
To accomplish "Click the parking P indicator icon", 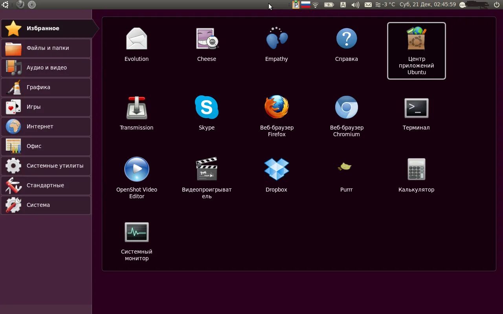I will point(296,5).
